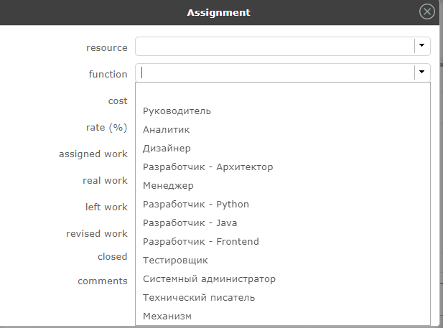This screenshot has height=328, width=443.
Task: Select Аналитик in the dropdown list
Action: (167, 130)
